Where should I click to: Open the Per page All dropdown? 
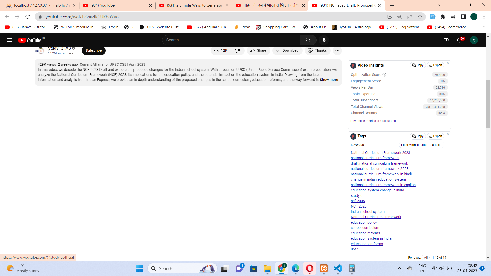point(427,258)
